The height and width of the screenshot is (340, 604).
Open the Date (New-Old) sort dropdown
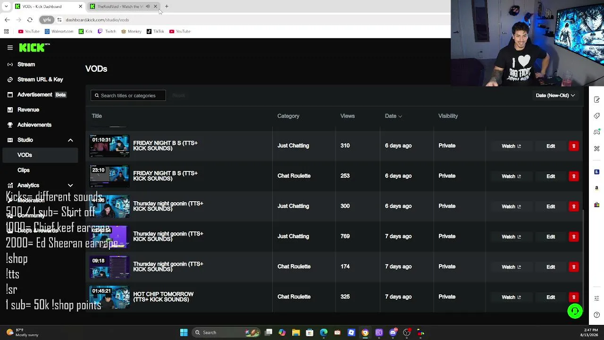click(555, 95)
